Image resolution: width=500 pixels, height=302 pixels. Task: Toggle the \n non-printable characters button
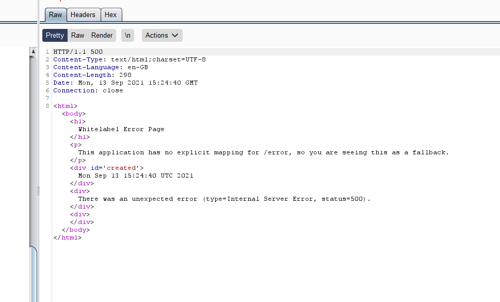[127, 36]
